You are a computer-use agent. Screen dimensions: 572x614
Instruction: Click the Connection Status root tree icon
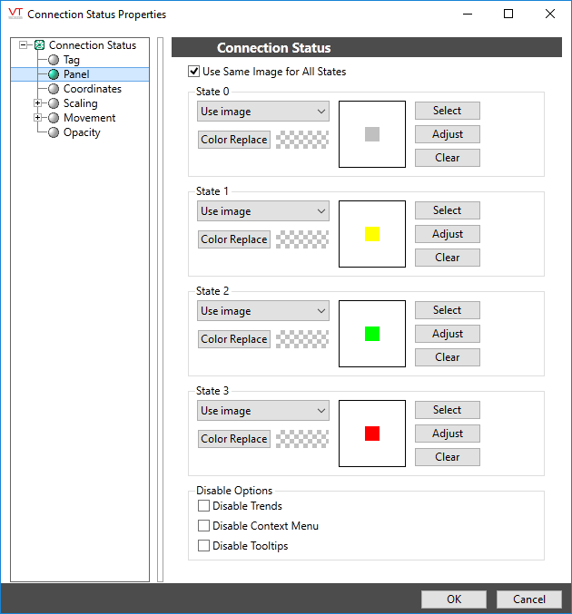[x=39, y=45]
